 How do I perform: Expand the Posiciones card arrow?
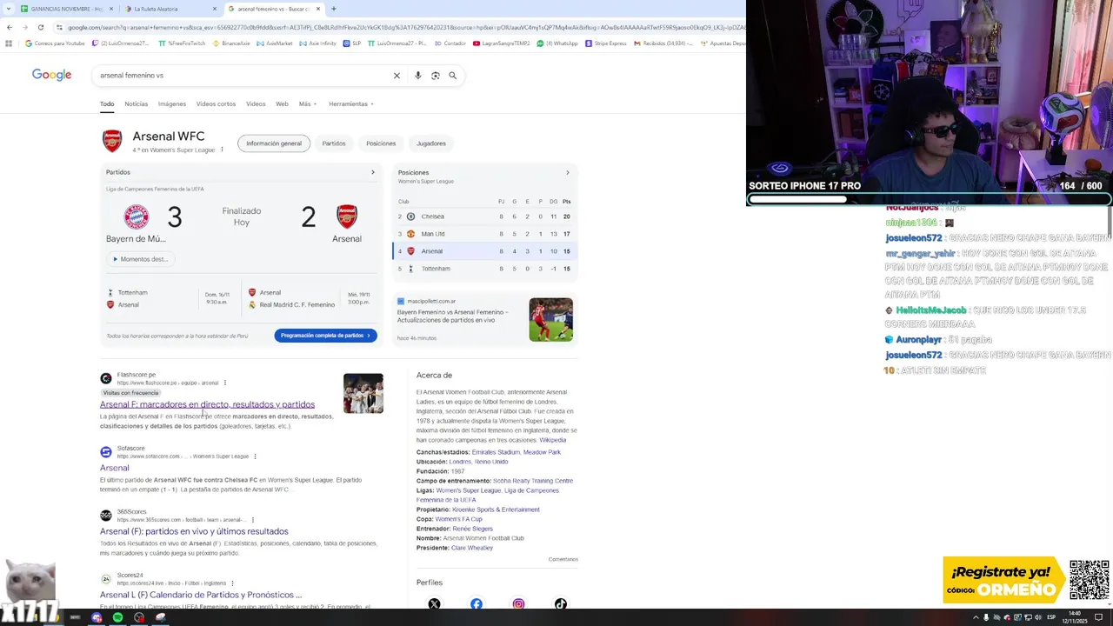568,172
